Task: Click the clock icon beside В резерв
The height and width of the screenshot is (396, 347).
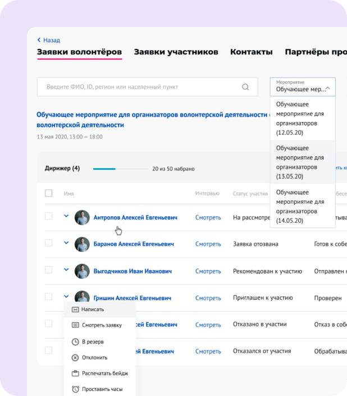Action: tap(75, 341)
